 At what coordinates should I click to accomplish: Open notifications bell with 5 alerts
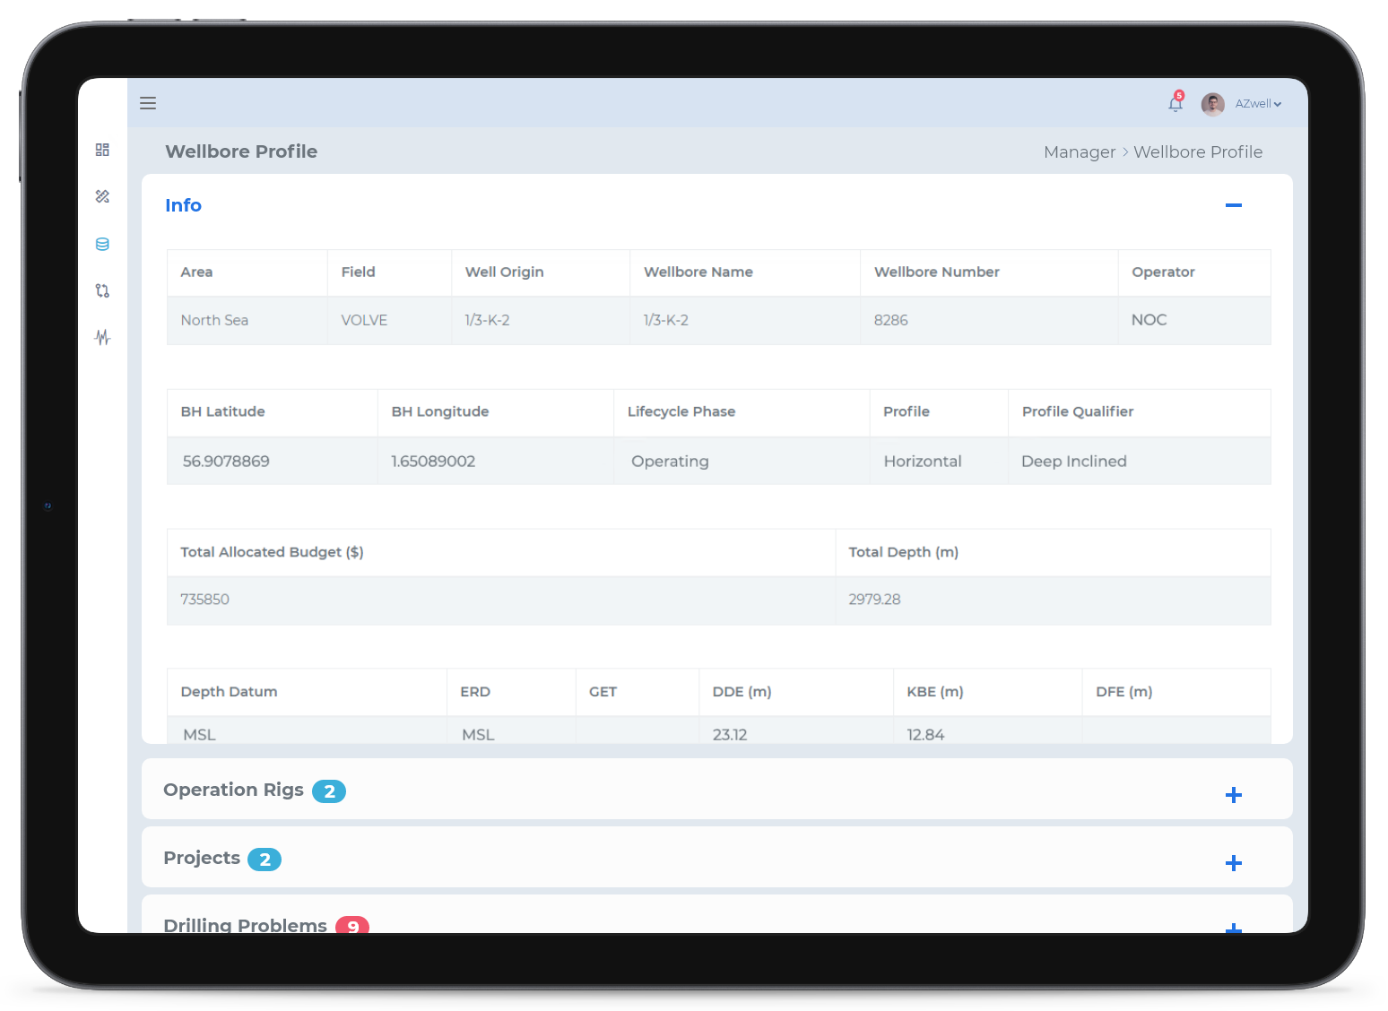[1175, 104]
